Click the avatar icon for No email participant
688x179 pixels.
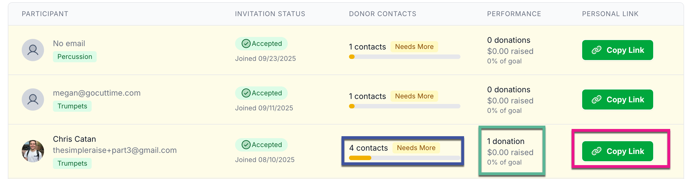click(33, 50)
